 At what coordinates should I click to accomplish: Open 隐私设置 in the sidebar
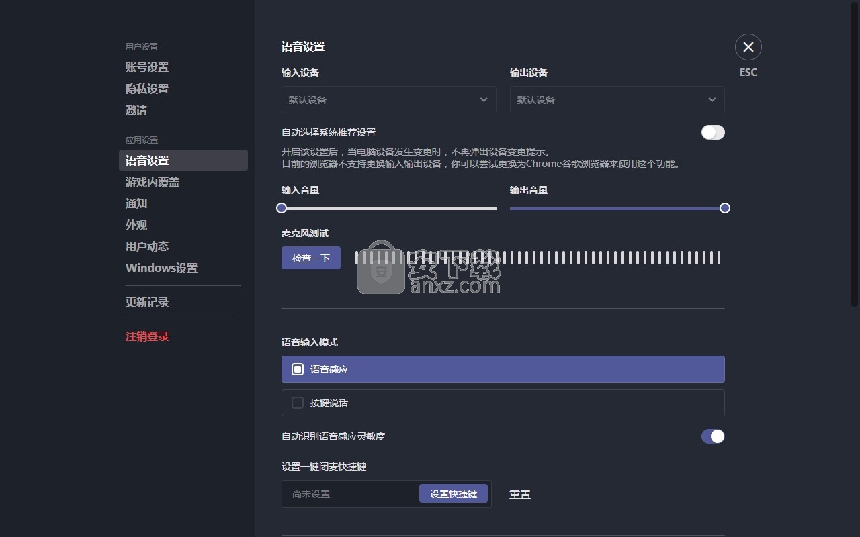(147, 89)
